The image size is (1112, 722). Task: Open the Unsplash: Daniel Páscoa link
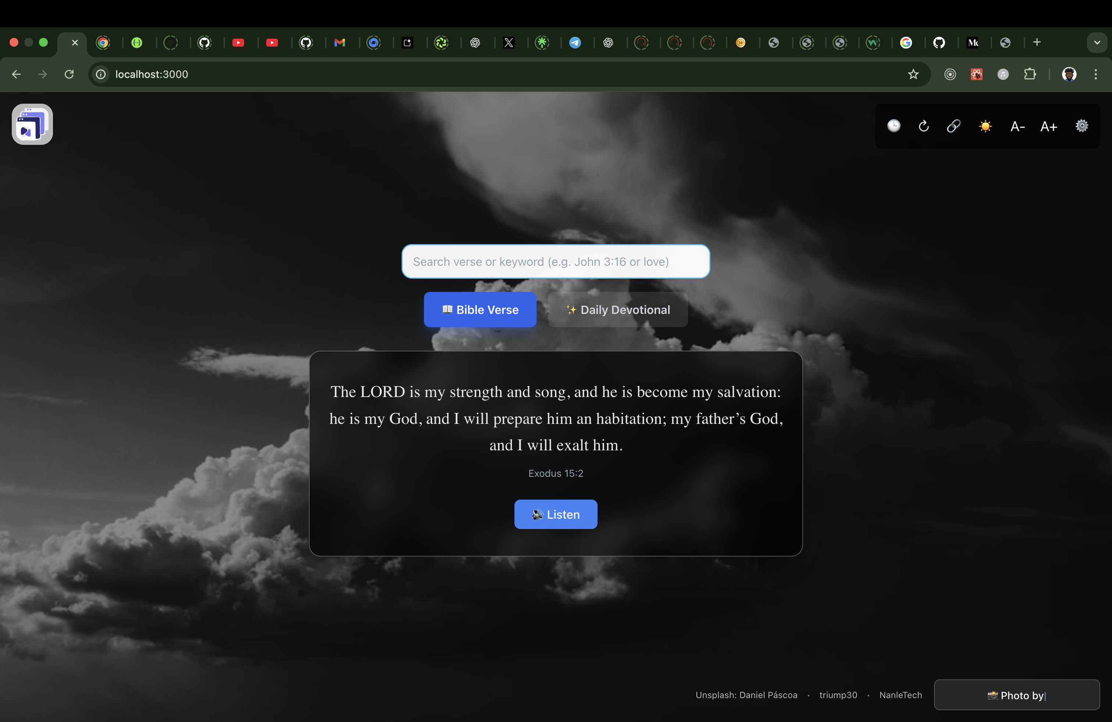coord(746,695)
